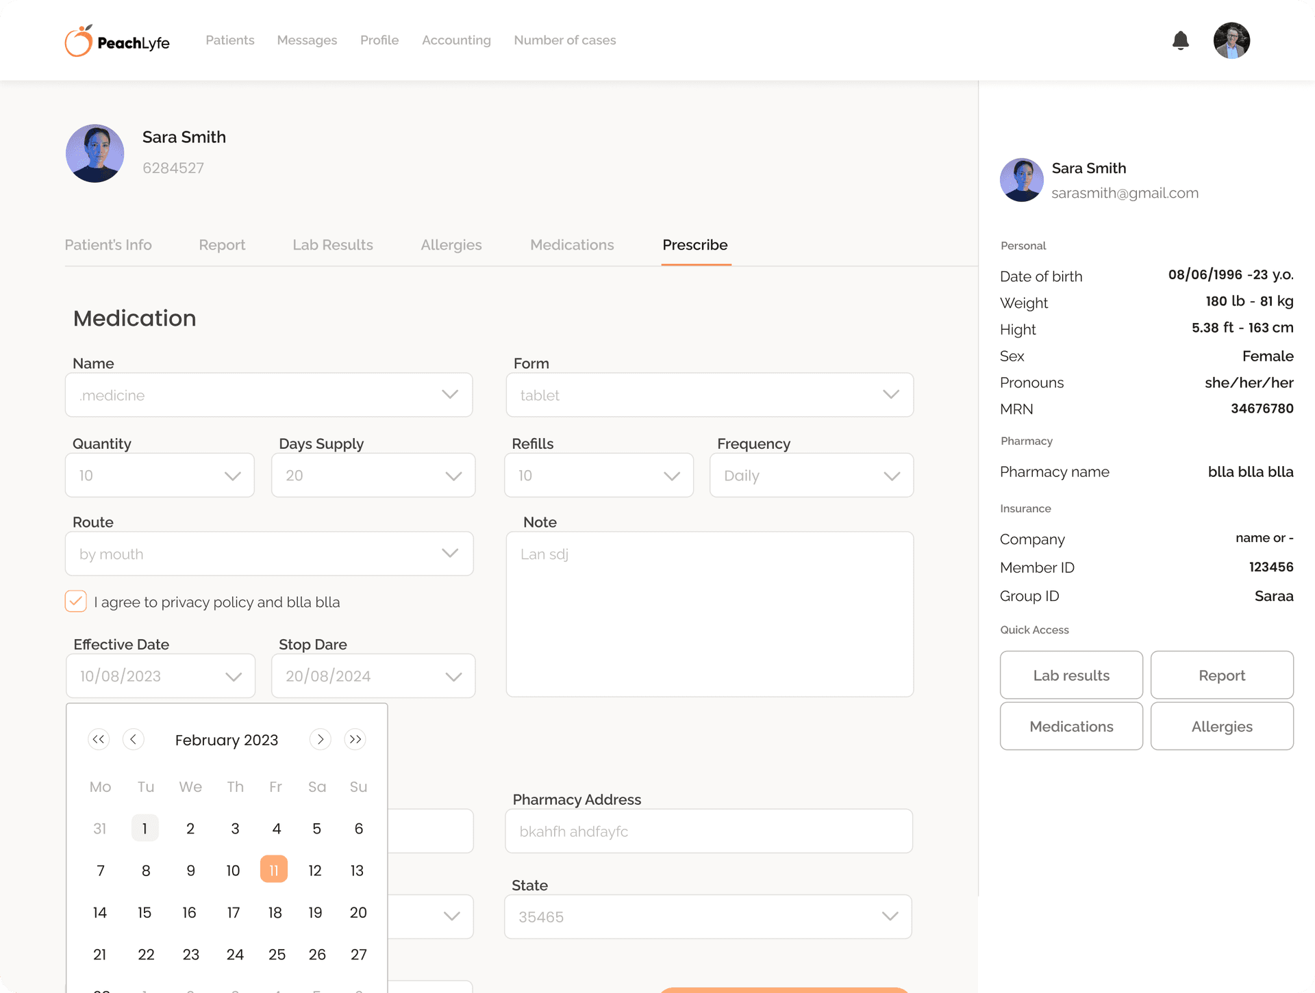1315x993 pixels.
Task: Click the PeachLyfe logo
Action: (x=117, y=41)
